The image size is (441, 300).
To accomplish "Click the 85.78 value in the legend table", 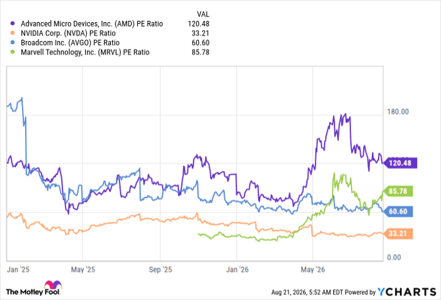I will tap(200, 52).
